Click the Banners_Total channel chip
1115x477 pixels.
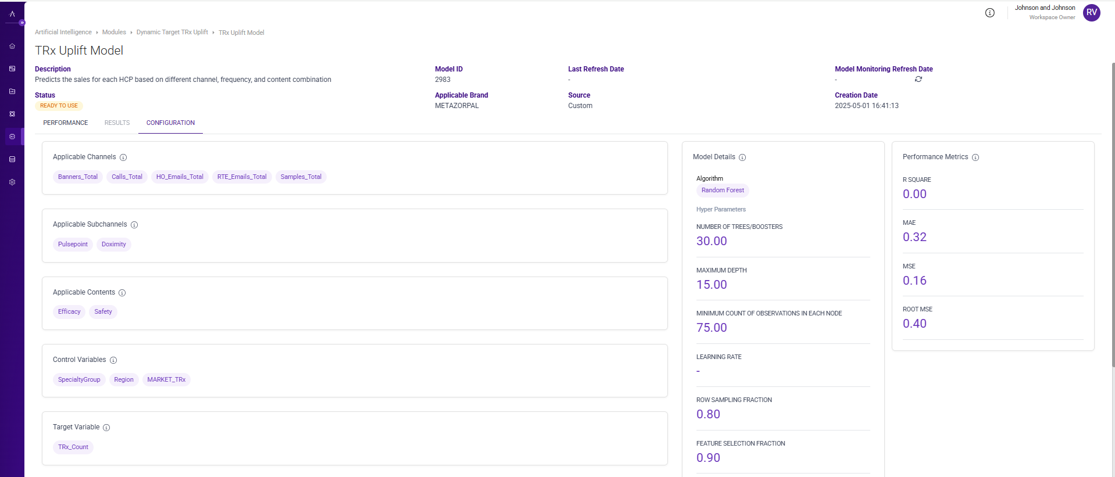(x=78, y=177)
